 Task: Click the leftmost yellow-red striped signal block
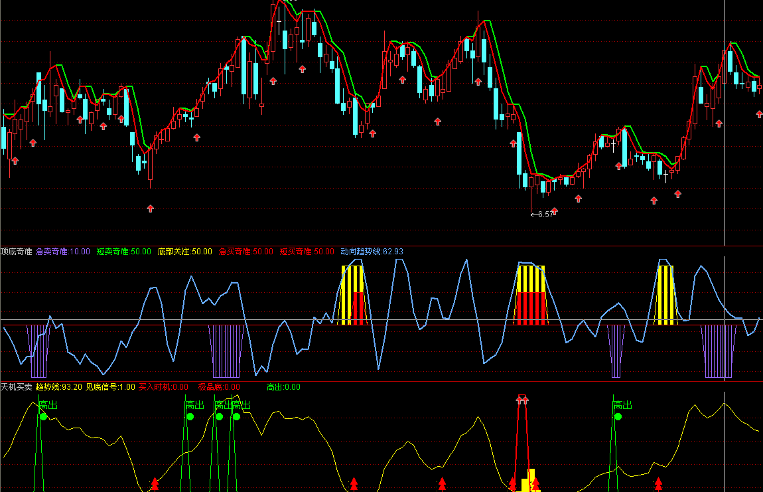click(x=353, y=295)
